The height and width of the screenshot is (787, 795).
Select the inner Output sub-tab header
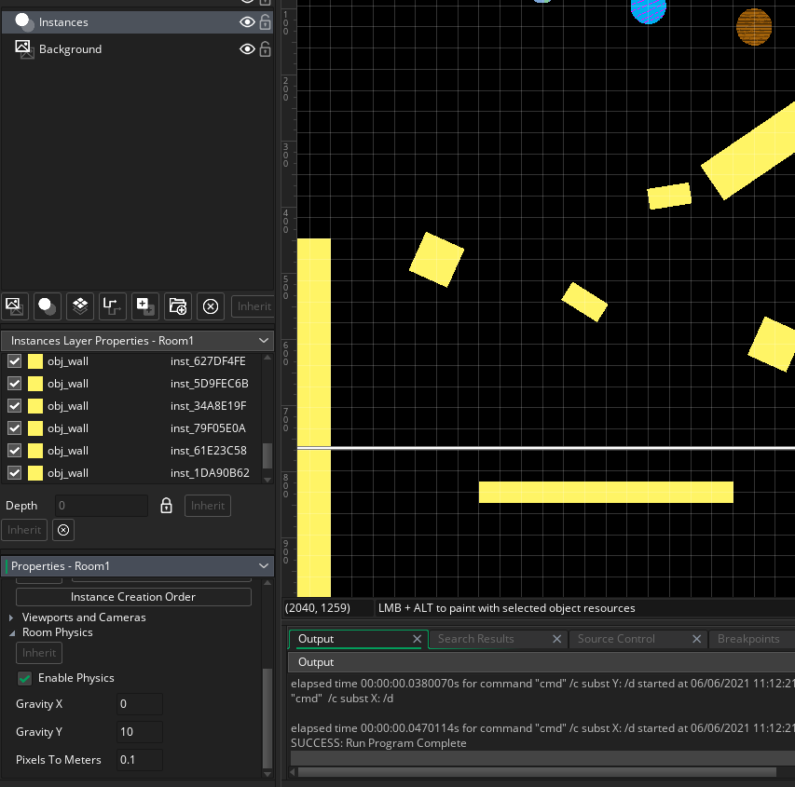[316, 662]
